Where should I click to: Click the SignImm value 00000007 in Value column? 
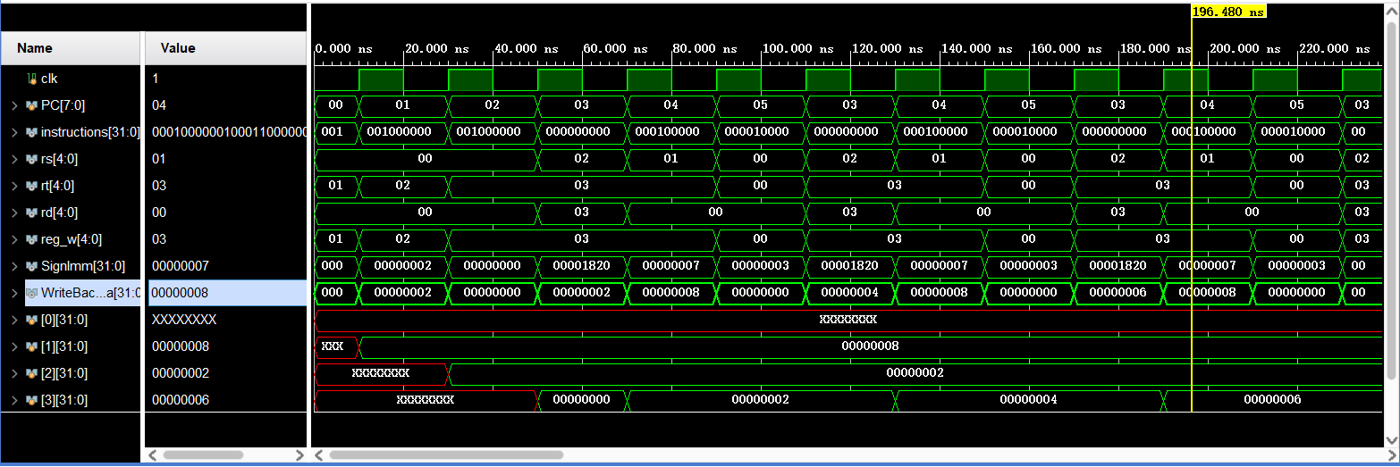[x=180, y=266]
